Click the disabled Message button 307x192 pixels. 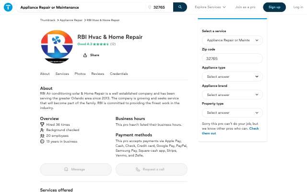tap(76, 169)
